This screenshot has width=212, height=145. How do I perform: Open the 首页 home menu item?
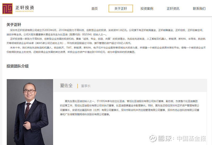click(95, 9)
